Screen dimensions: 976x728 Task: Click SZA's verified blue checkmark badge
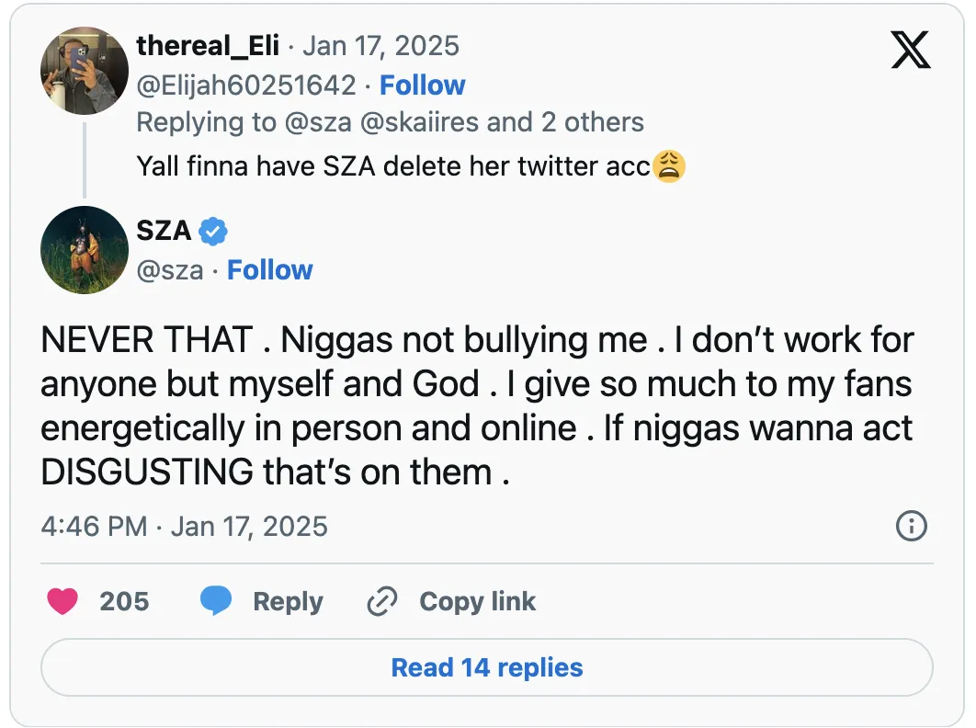tap(211, 233)
